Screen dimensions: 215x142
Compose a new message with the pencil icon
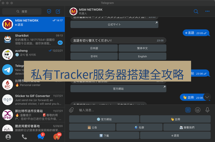point(58,11)
